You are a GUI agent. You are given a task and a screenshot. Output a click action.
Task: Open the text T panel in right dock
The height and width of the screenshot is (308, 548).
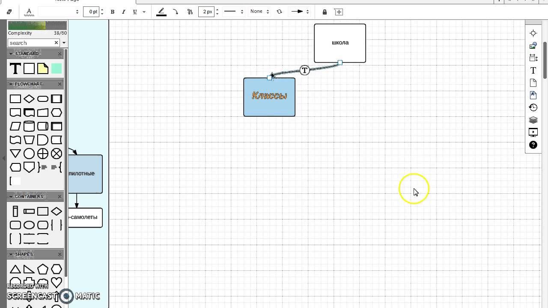click(x=533, y=70)
